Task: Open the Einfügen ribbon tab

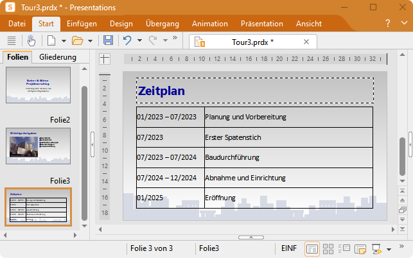Action: point(82,24)
